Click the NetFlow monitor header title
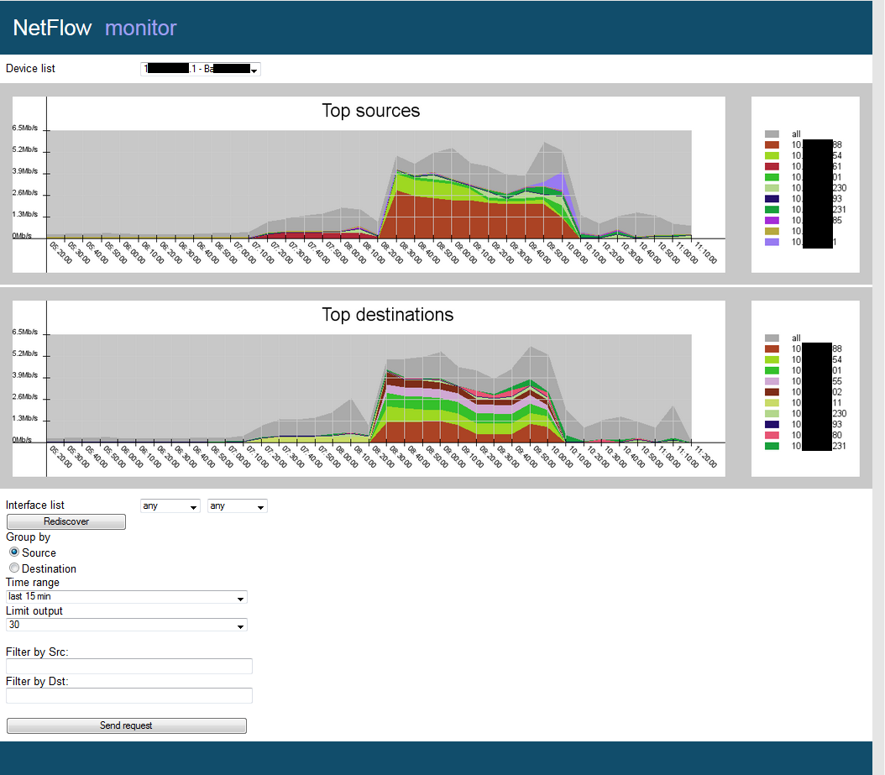Image resolution: width=885 pixels, height=775 pixels. click(x=92, y=27)
